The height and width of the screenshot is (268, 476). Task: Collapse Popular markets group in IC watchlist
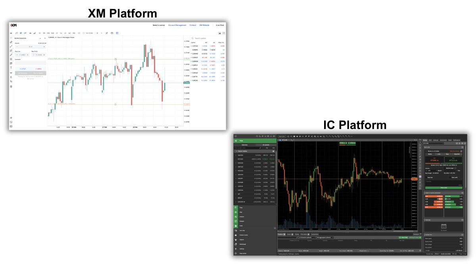236,151
